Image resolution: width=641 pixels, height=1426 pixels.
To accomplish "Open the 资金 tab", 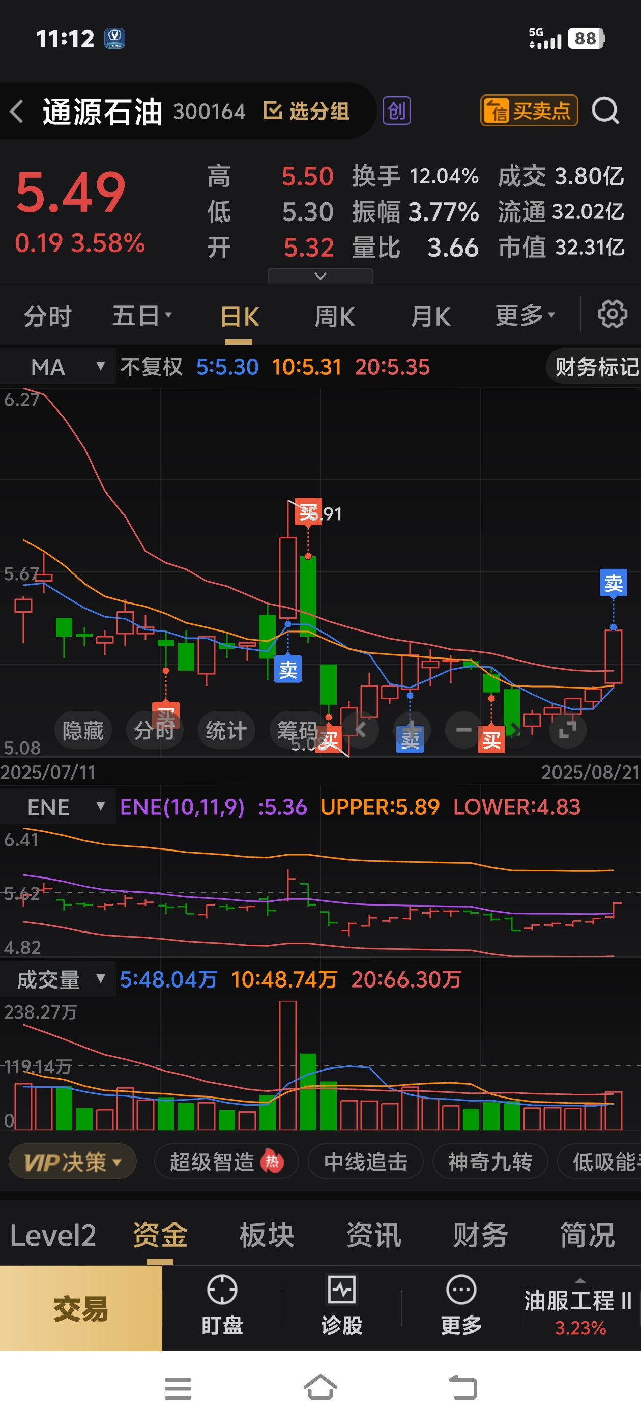I will [160, 1236].
